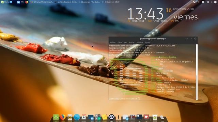Open the downloads folder dock icon
218x122 pixels.
pos(125,117)
